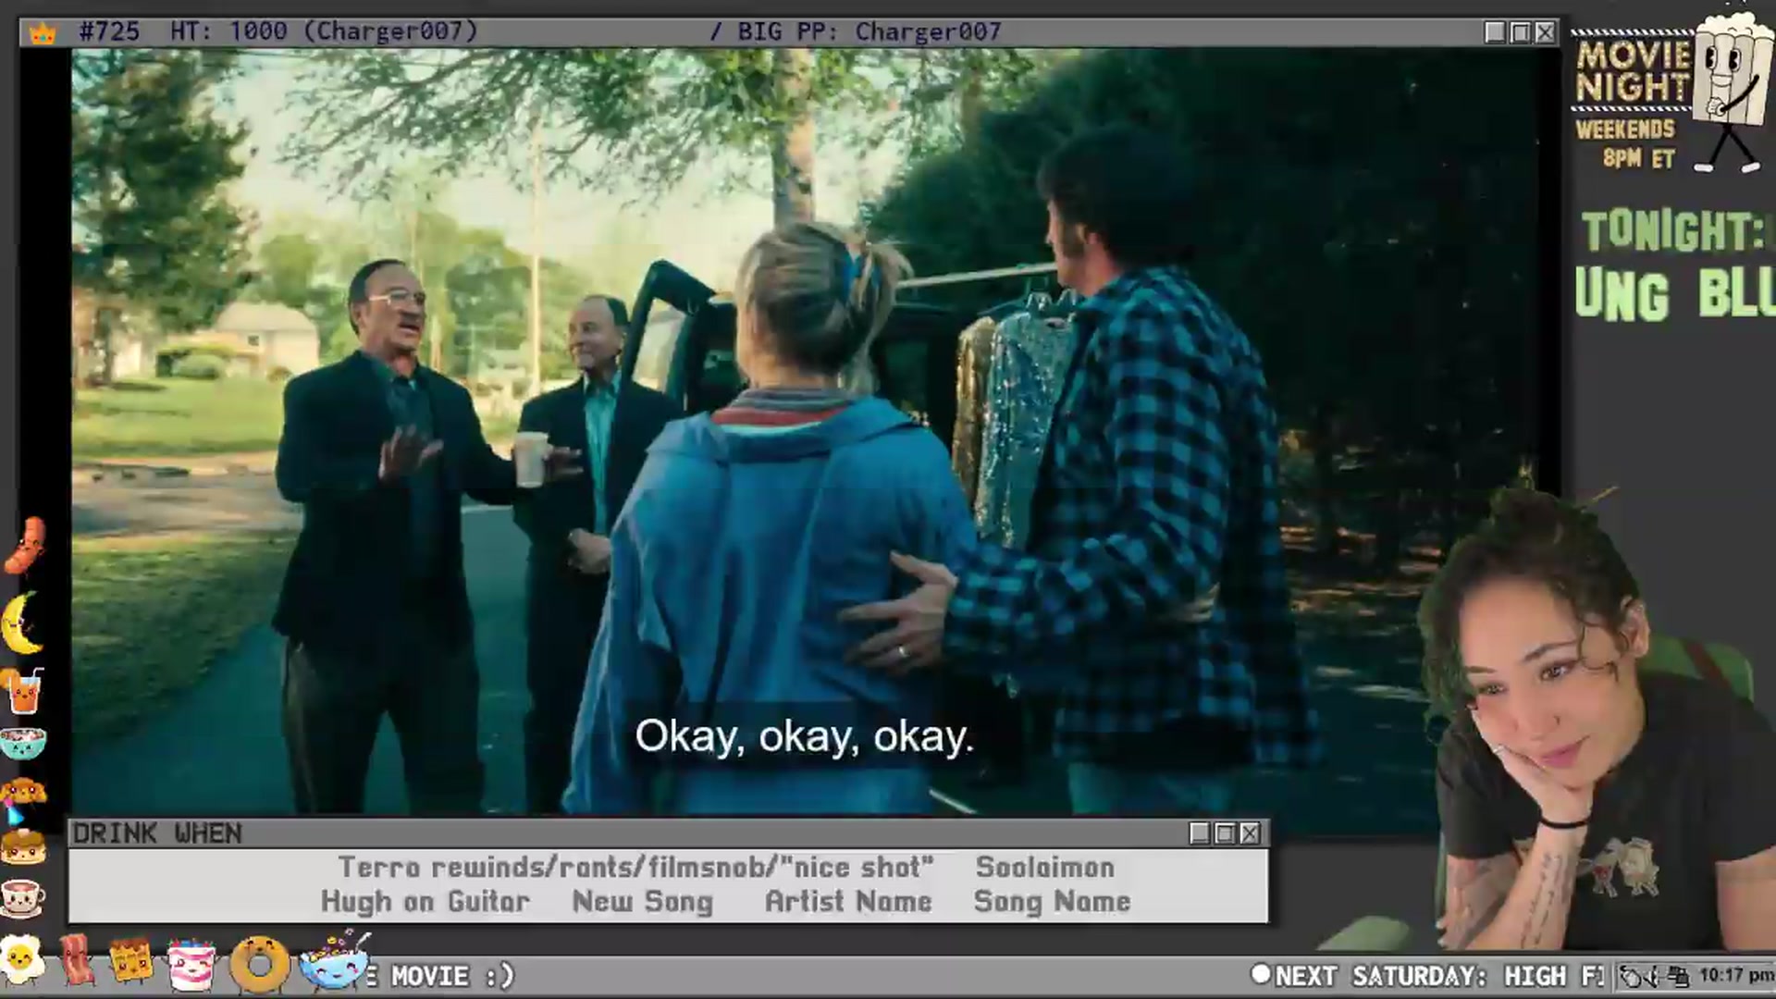Select the pink yogurt parfait icon

click(x=191, y=965)
